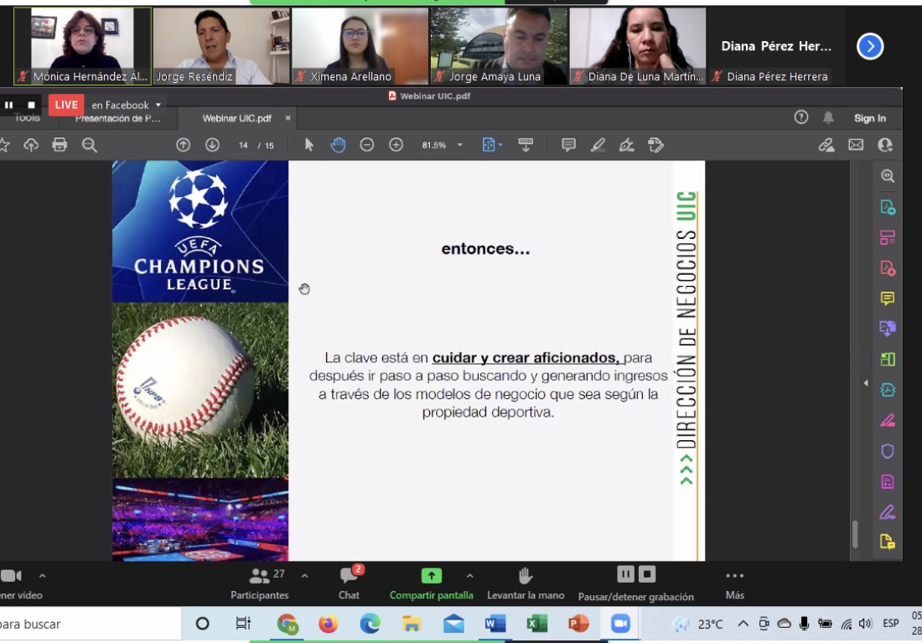
Task: Pause the Facebook live stream
Action: click(9, 105)
